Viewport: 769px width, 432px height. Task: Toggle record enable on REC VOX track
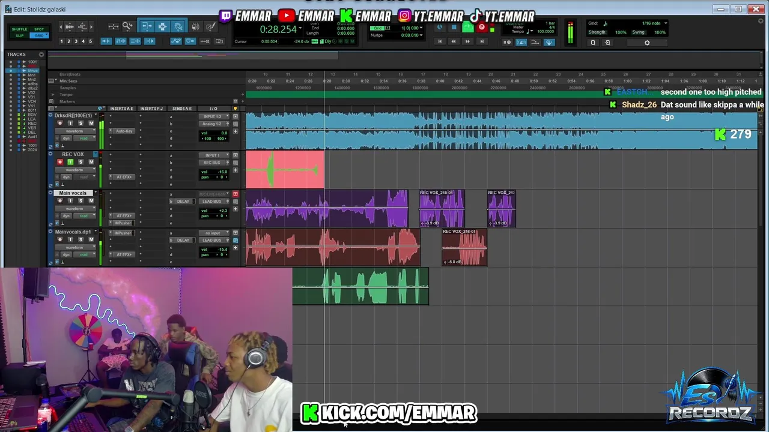point(59,162)
